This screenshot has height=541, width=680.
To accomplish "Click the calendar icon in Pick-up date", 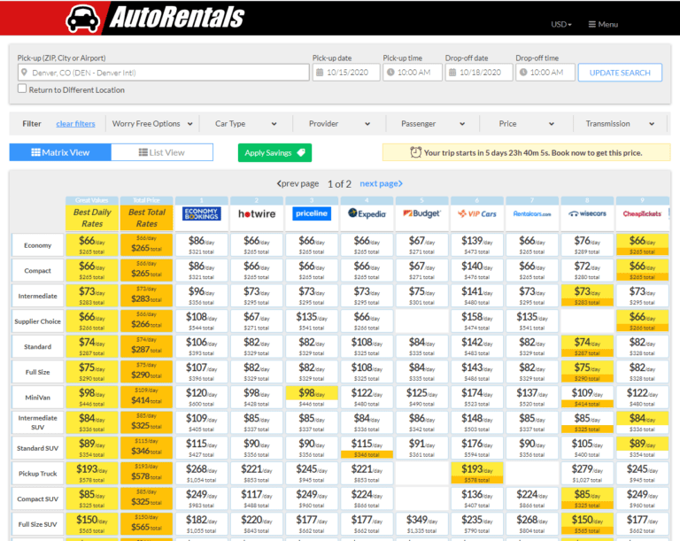I will click(x=320, y=73).
